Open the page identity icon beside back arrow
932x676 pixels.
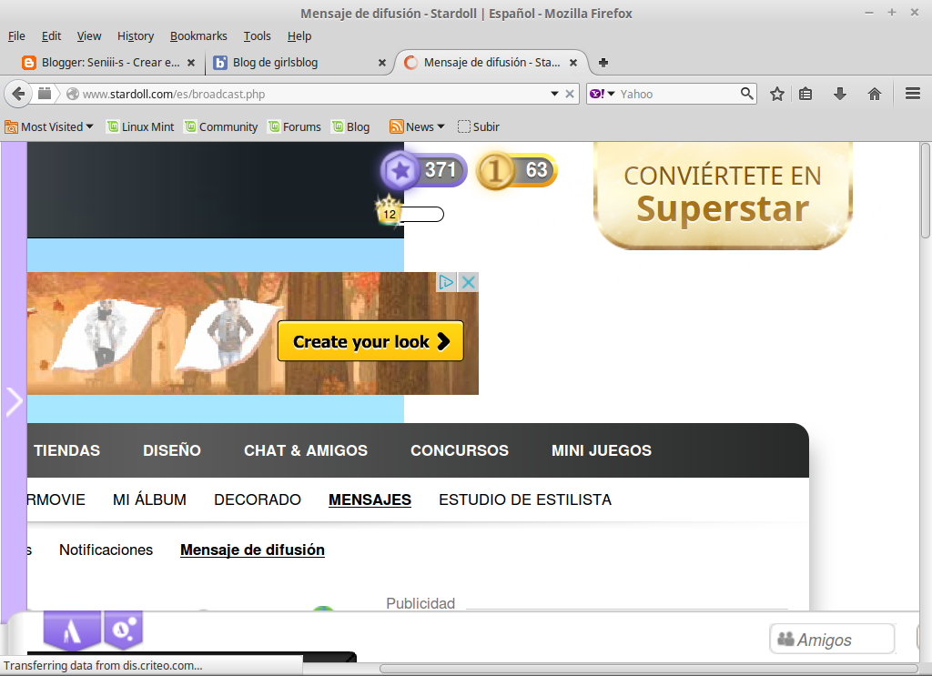[73, 94]
